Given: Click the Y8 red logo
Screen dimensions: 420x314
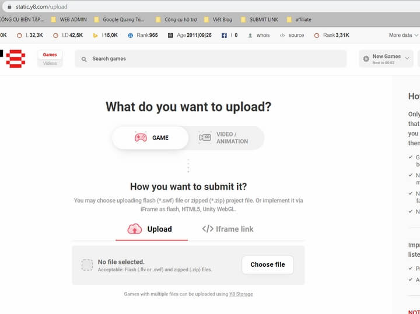Looking at the screenshot, I should point(16,58).
